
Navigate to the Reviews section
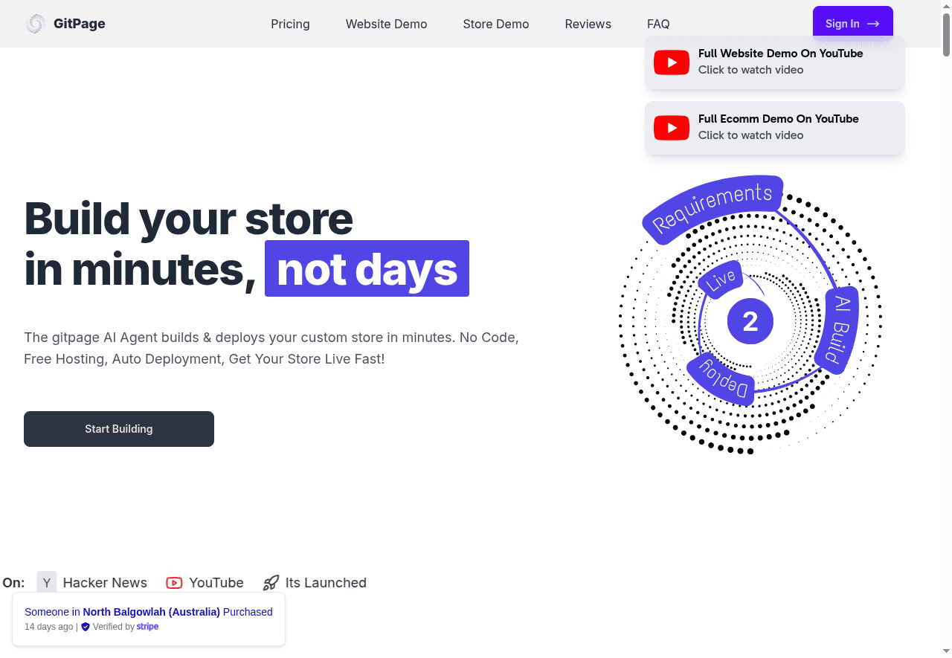tap(588, 24)
